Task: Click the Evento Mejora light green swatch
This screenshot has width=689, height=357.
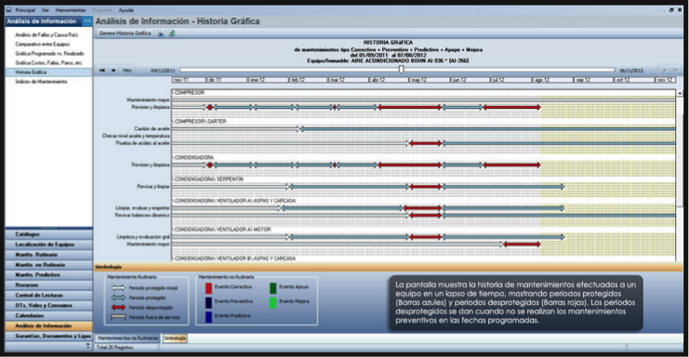Action: (272, 302)
